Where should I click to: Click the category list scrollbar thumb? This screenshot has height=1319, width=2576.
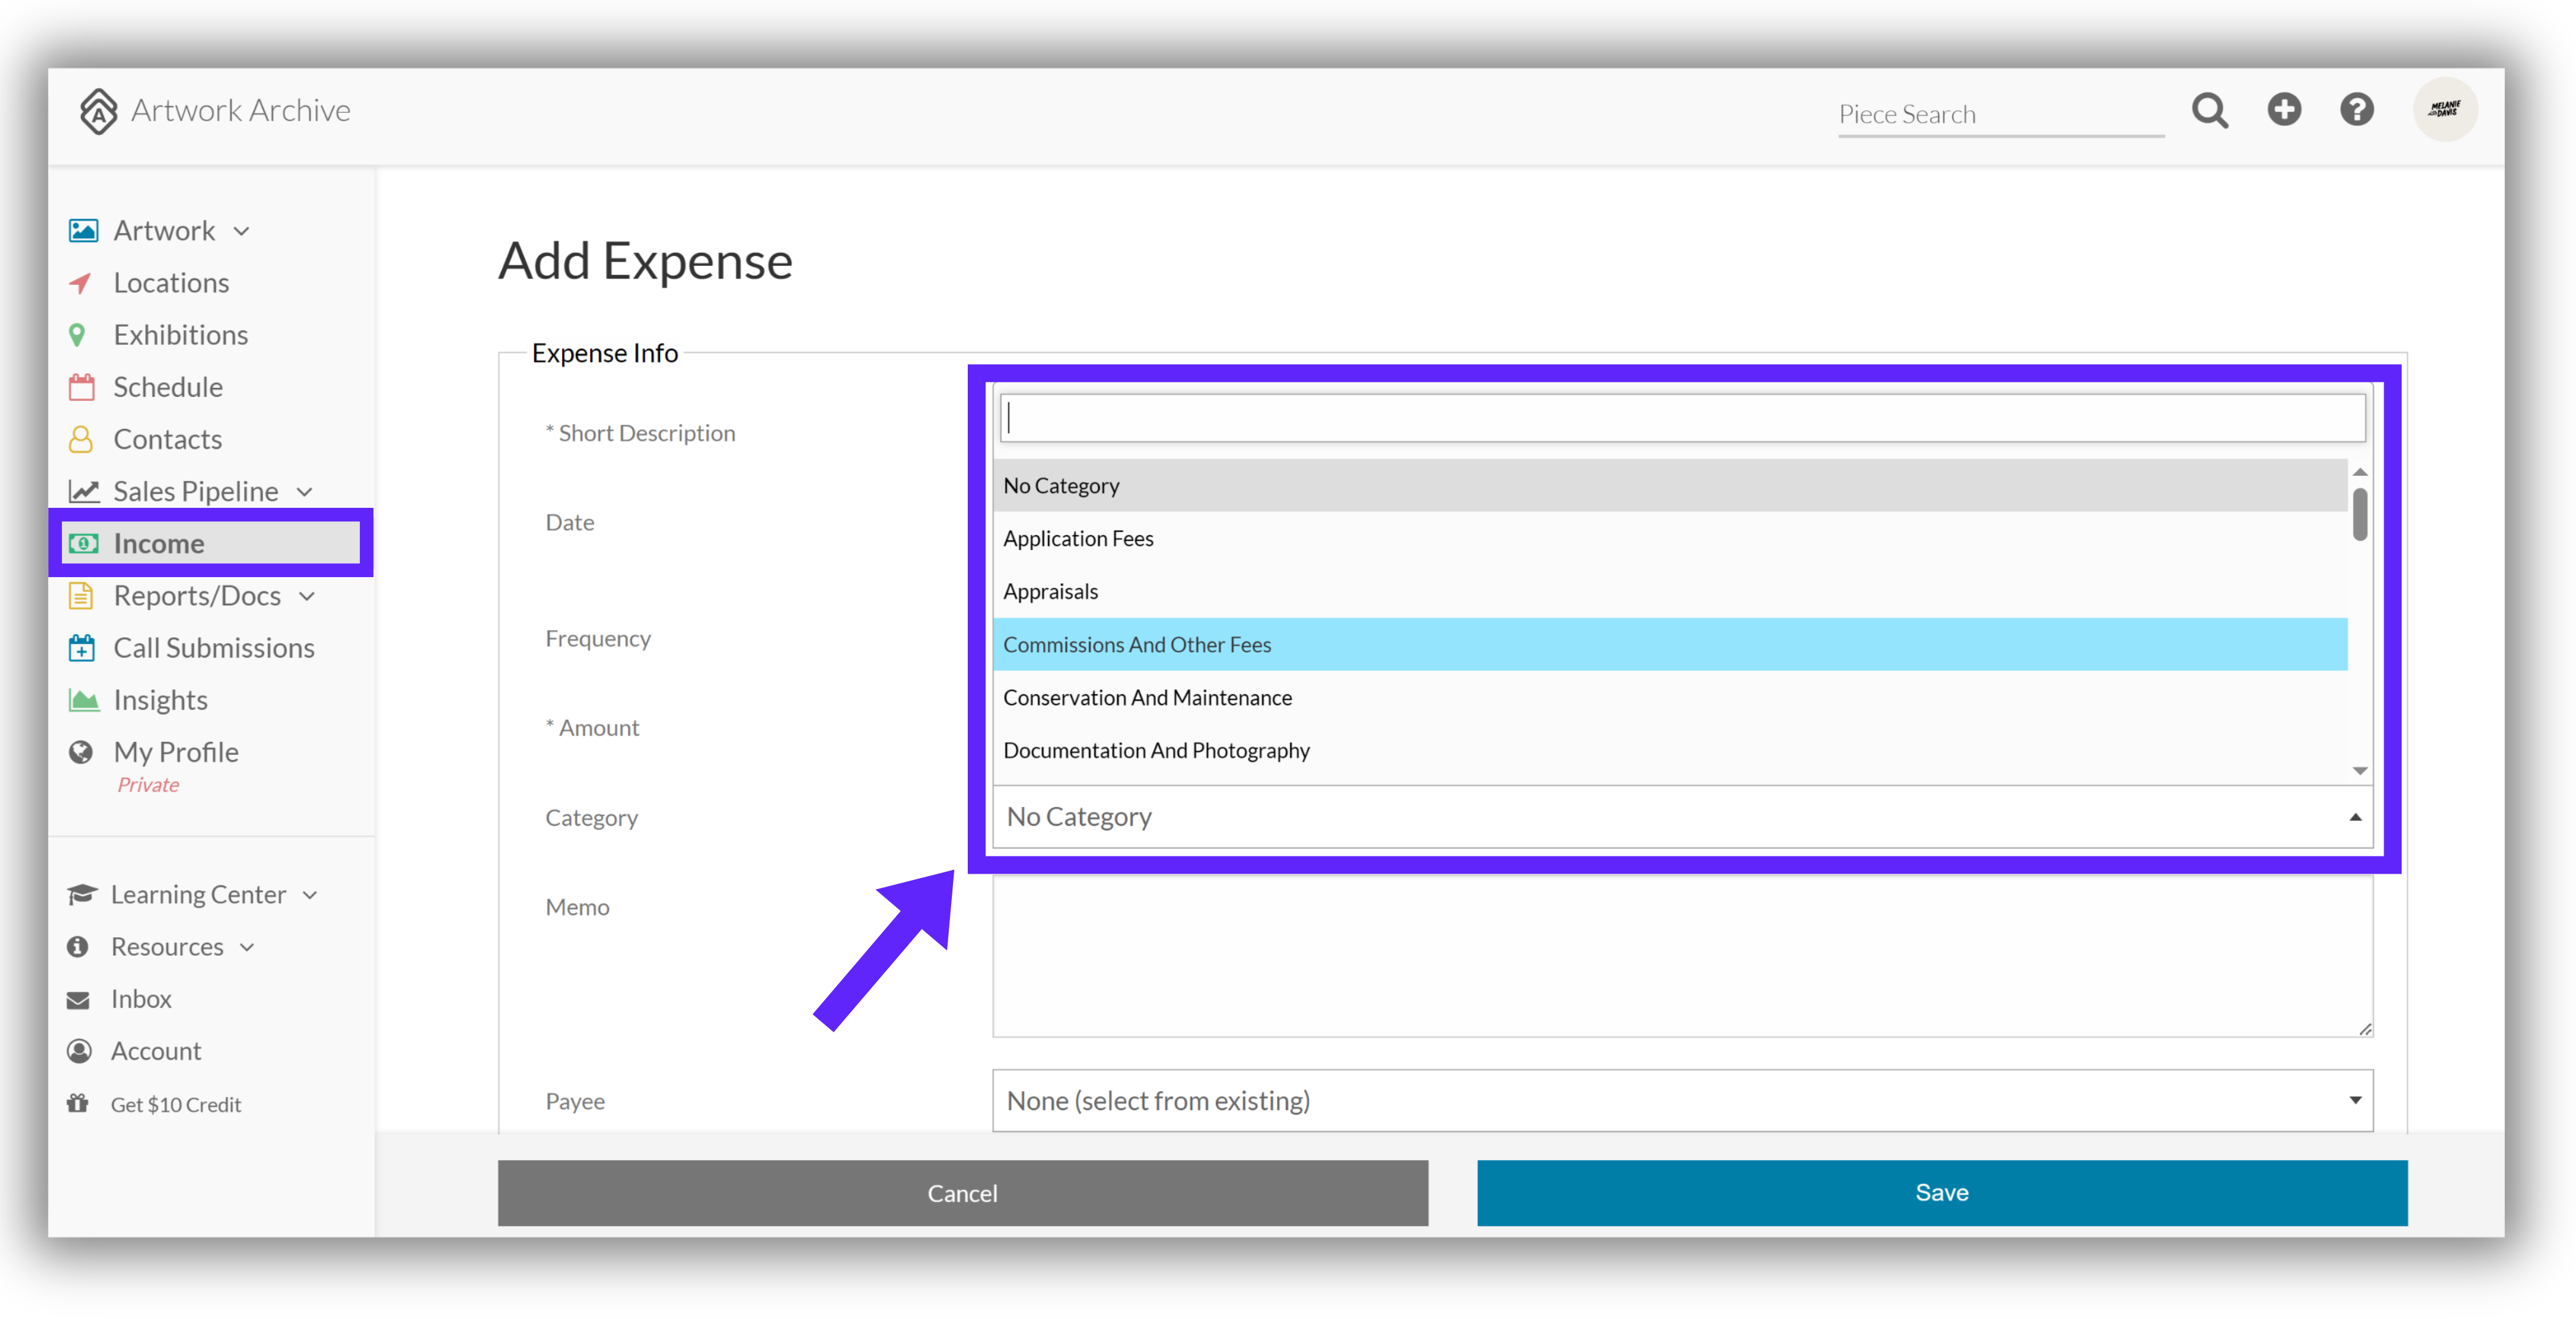(2360, 513)
